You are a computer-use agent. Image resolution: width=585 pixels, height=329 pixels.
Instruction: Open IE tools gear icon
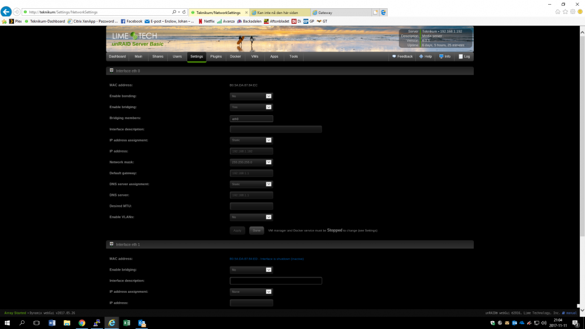[x=573, y=12]
